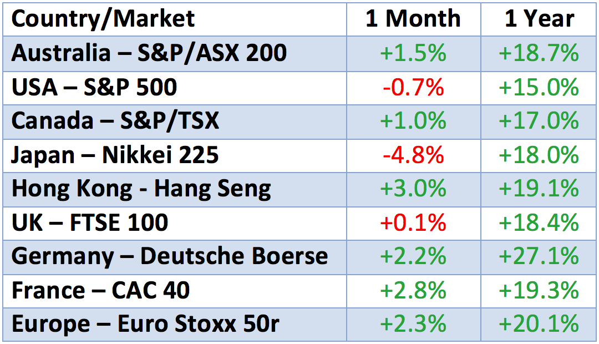This screenshot has height=344, width=599.
Task: Click the Germany – Deutsche Boerse label
Action: [170, 256]
